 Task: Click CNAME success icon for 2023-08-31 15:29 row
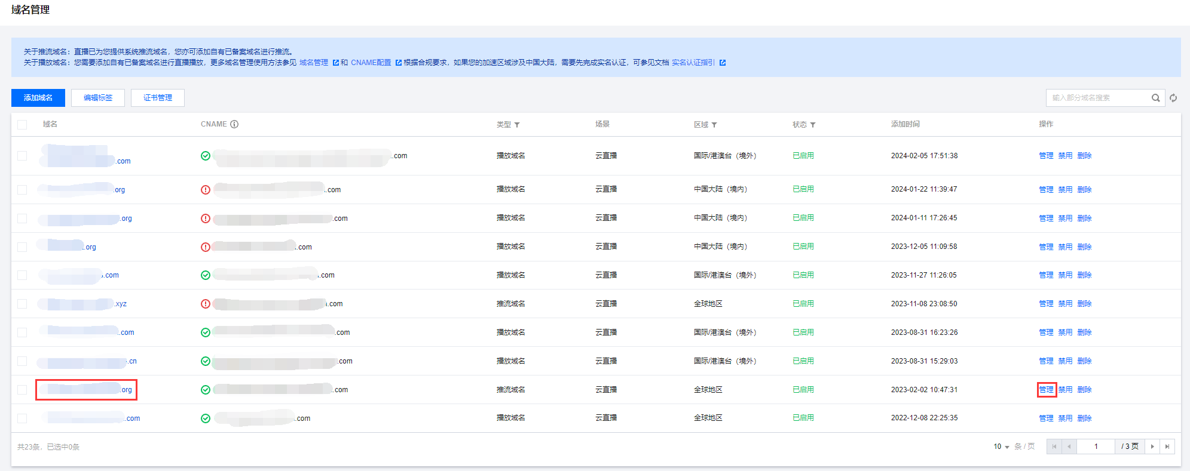tap(206, 361)
